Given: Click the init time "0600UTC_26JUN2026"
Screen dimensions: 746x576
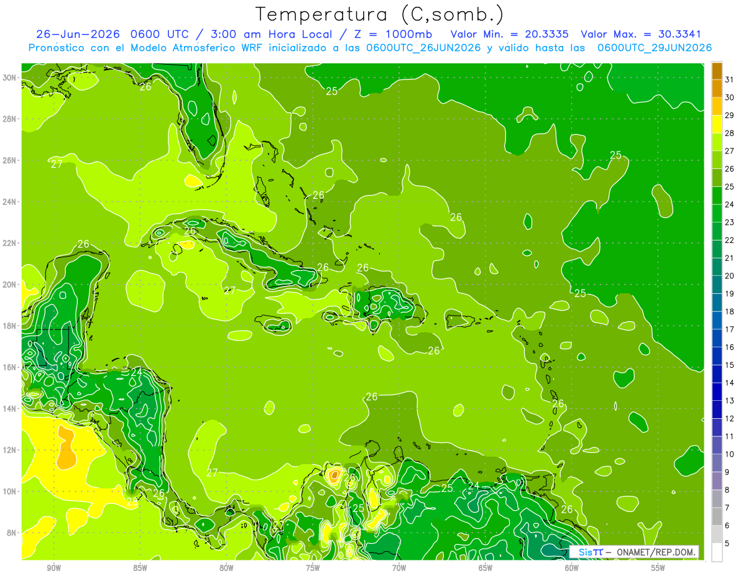Looking at the screenshot, I should (x=423, y=47).
